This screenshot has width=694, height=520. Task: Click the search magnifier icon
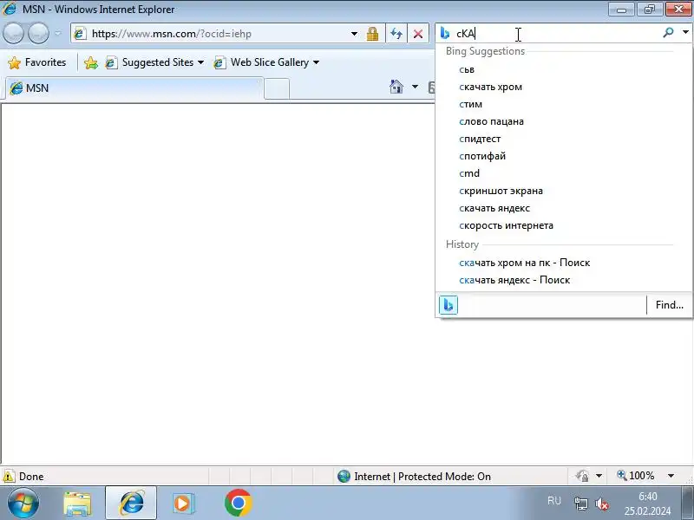click(x=668, y=32)
